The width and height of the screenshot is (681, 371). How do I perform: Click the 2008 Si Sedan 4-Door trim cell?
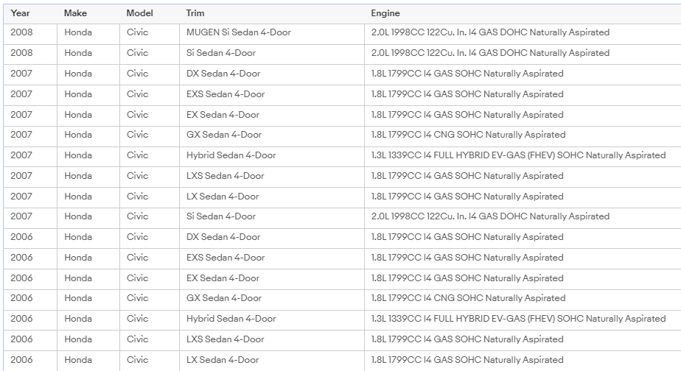tap(221, 53)
